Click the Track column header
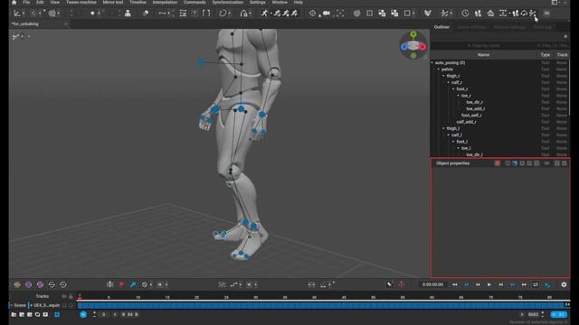The image size is (579, 325). (562, 55)
